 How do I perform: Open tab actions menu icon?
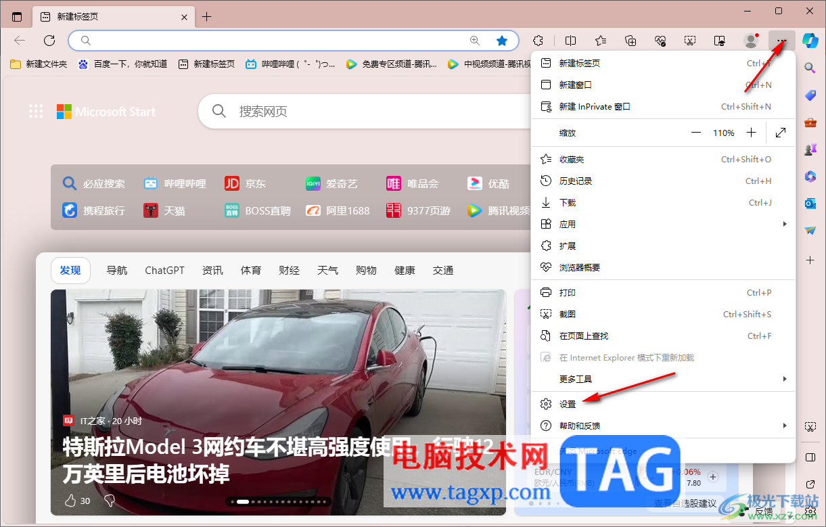(17, 17)
